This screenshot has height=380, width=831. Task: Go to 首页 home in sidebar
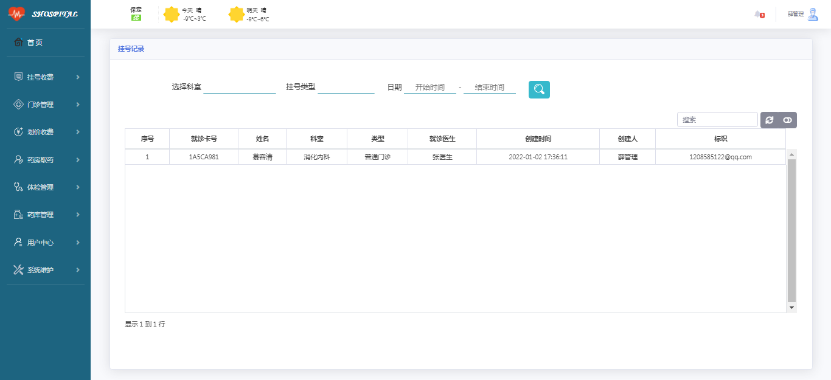[x=35, y=43]
